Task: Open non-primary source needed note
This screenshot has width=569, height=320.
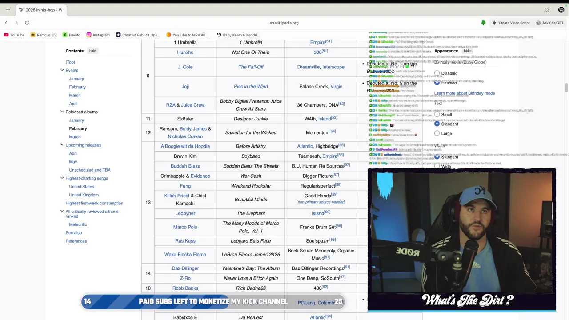Action: pos(321,202)
